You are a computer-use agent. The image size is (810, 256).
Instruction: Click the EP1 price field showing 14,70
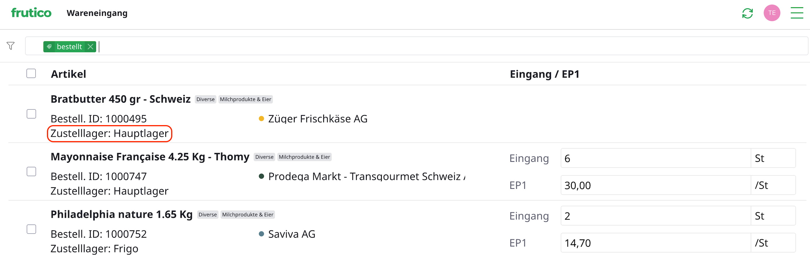[655, 243]
